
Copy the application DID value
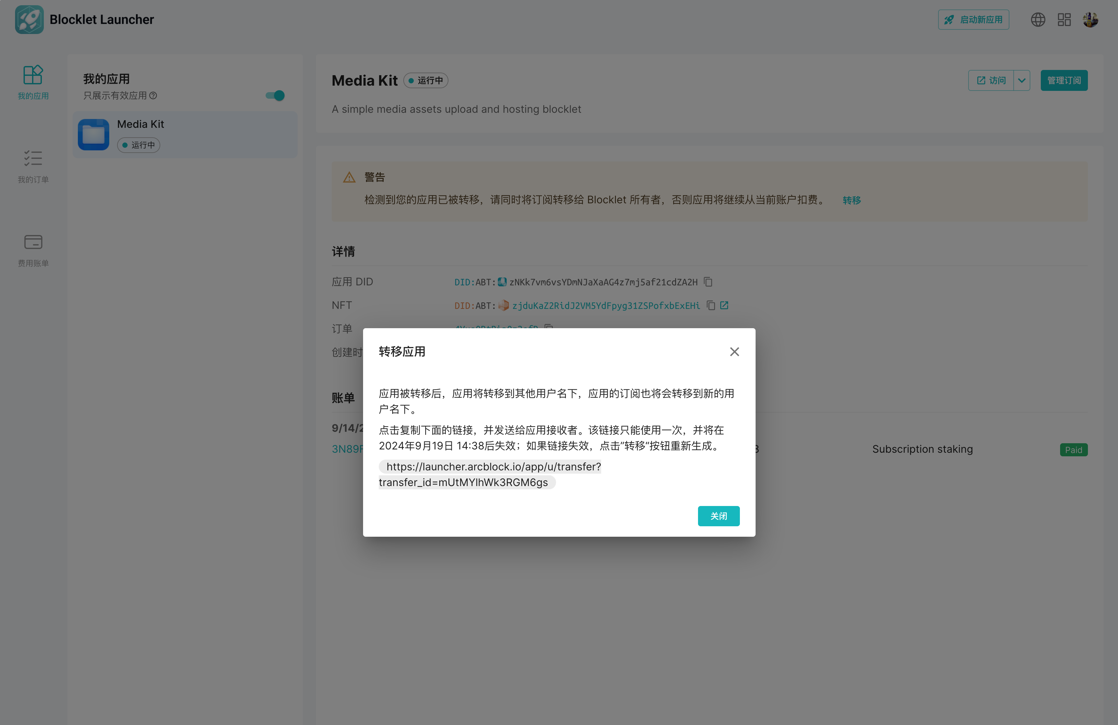[x=708, y=282]
